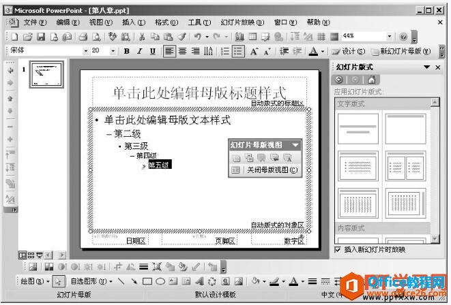This screenshot has width=451, height=305.
Task: Go to task pane Home icon
Action: [372, 80]
